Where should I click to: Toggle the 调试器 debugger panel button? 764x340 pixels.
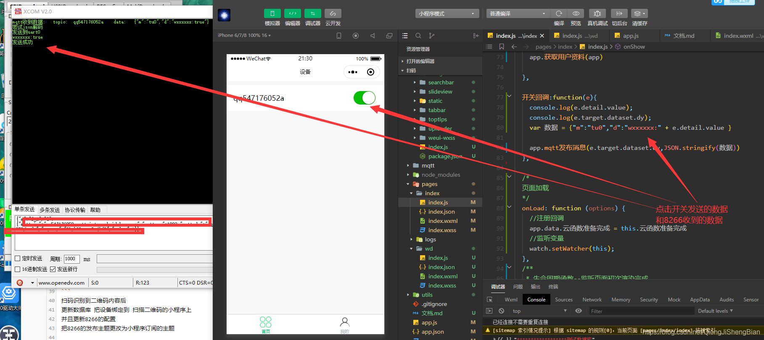[x=312, y=13]
